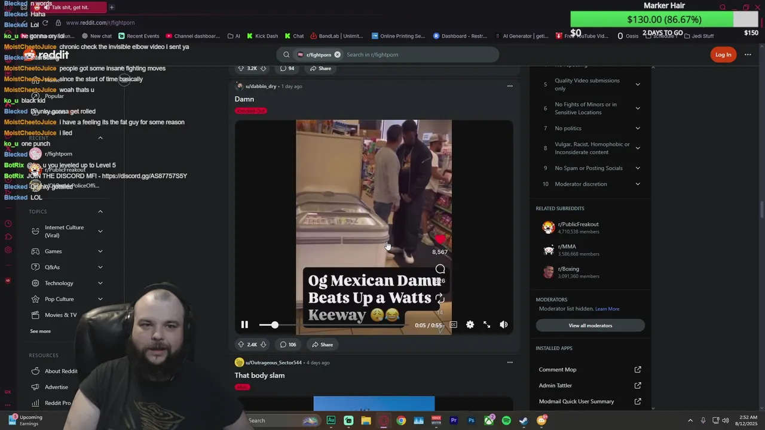
Task: Open the Kick Dash bookmark
Action: click(x=262, y=36)
